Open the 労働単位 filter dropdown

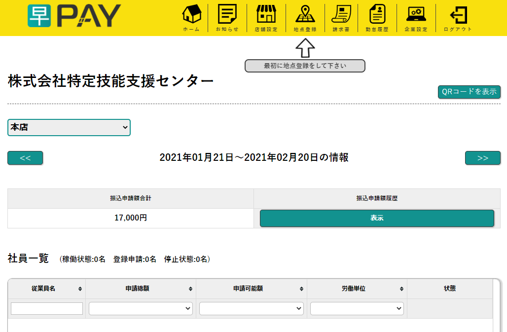[x=357, y=308]
